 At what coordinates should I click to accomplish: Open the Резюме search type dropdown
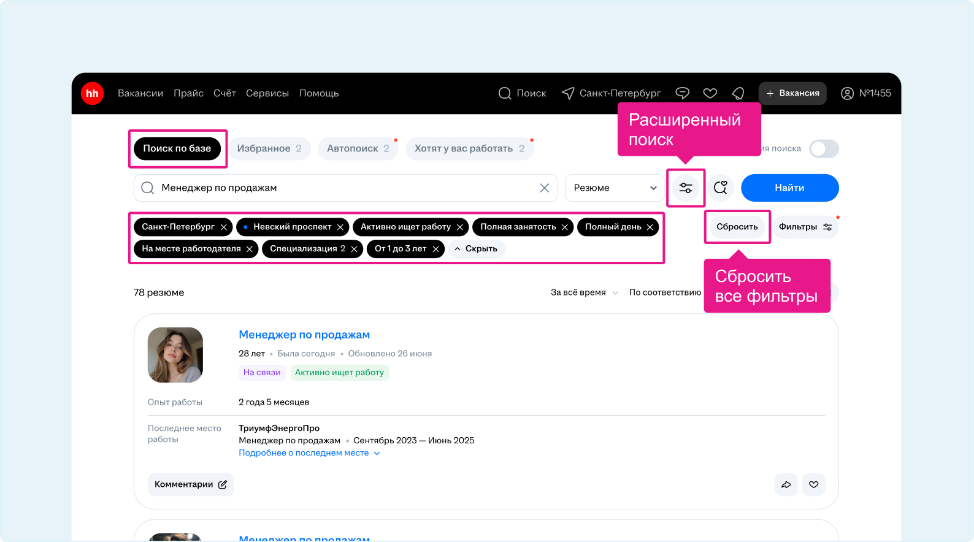tap(615, 188)
